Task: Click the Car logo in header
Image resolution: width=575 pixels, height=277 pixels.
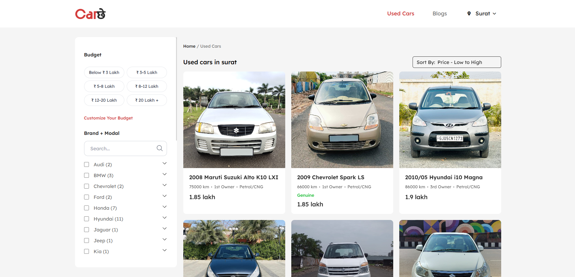Action: 90,14
